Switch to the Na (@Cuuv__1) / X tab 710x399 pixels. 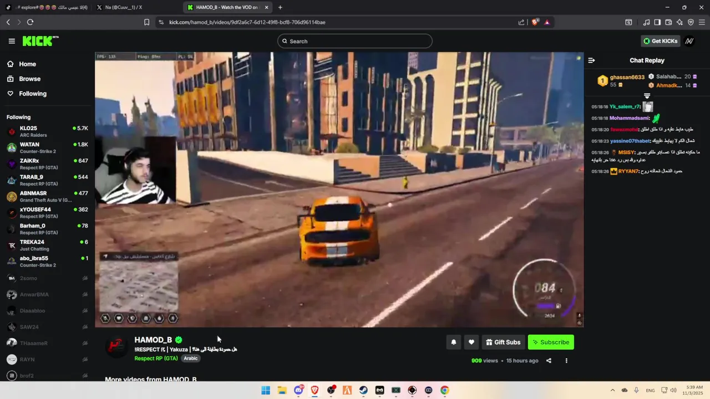click(135, 7)
